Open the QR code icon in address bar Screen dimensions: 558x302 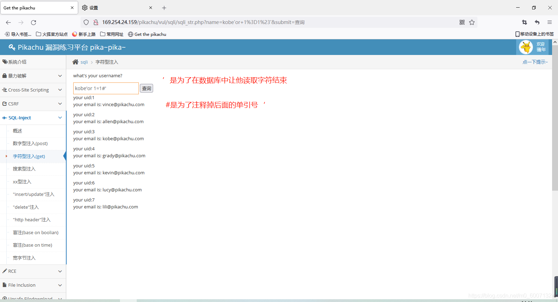pos(462,22)
